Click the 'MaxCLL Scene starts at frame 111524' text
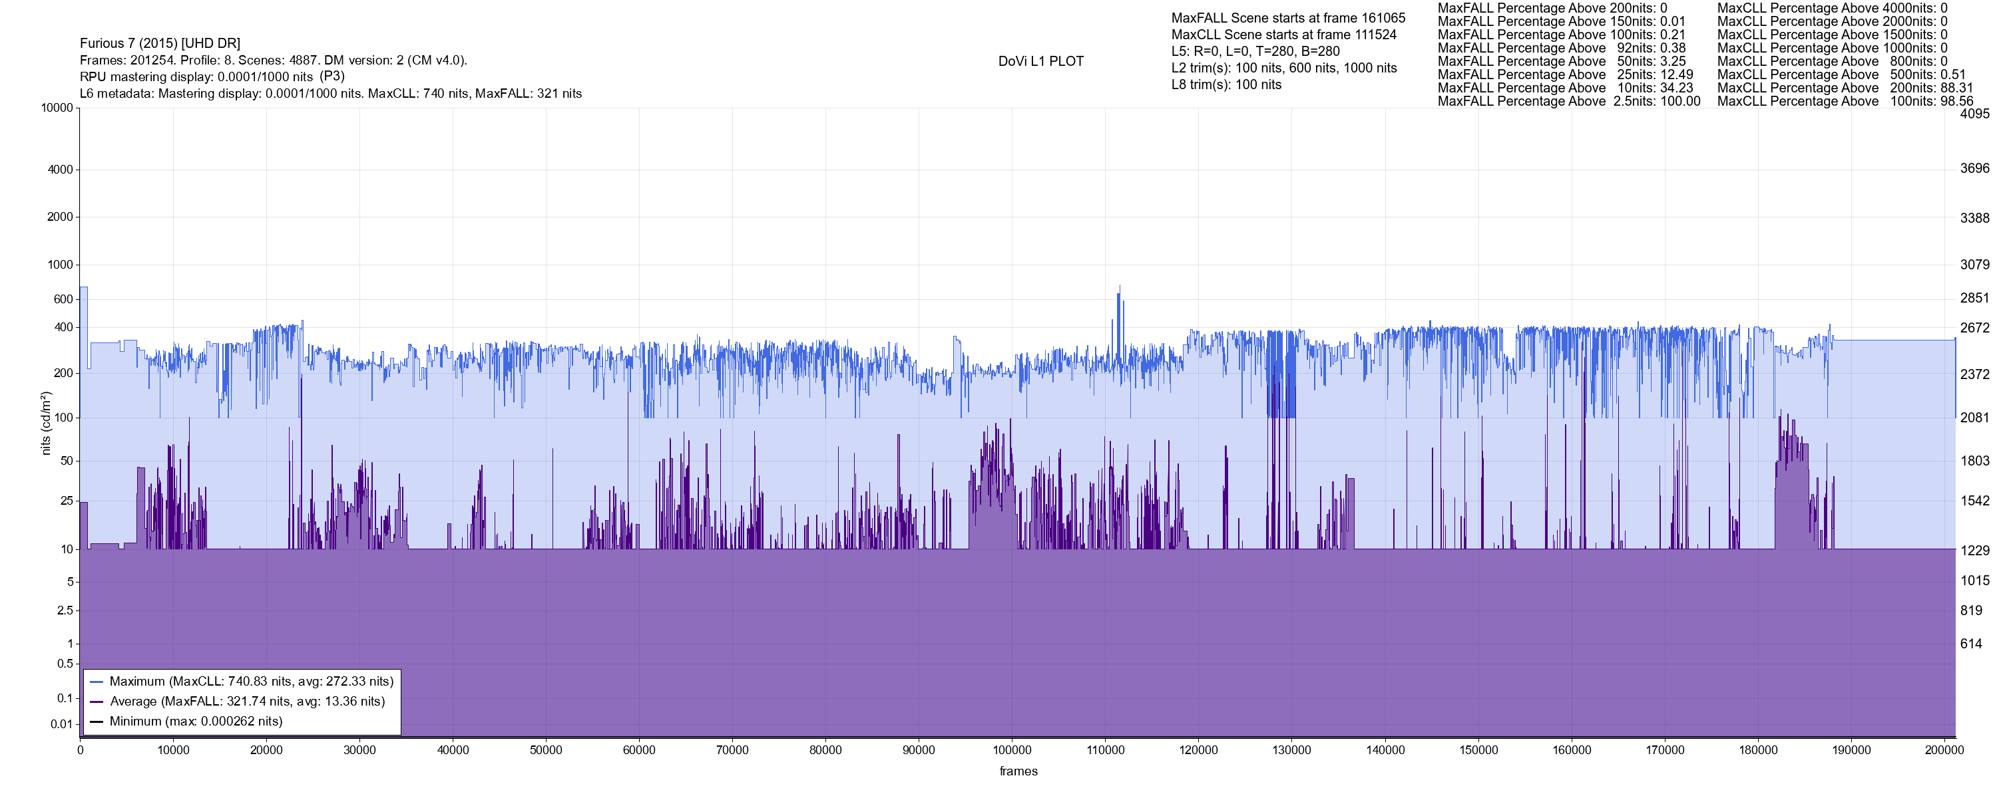The height and width of the screenshot is (798, 1997). tap(1284, 35)
